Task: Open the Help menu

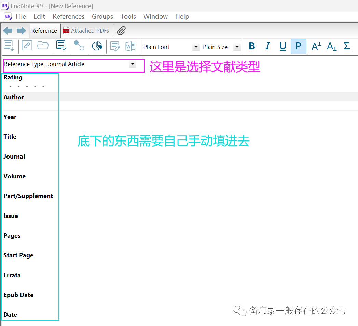Action: click(x=182, y=16)
